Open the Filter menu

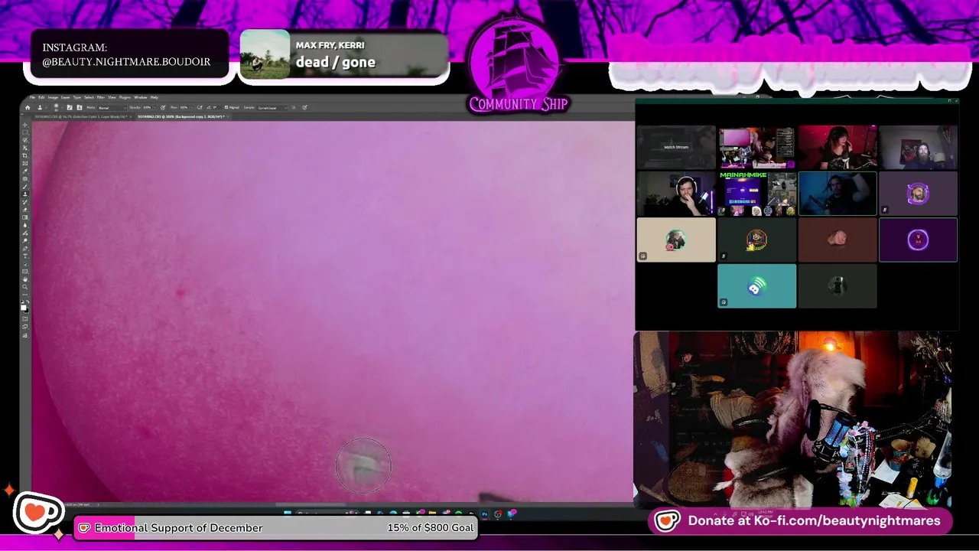pyautogui.click(x=101, y=97)
